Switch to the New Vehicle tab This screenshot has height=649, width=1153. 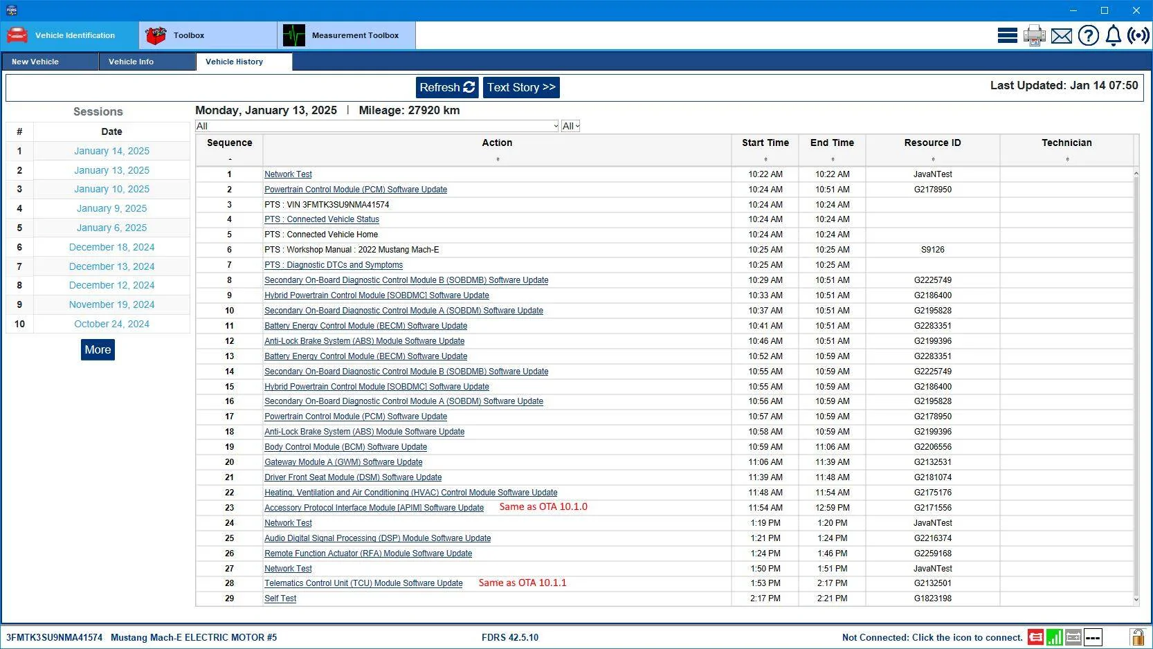[x=50, y=62]
